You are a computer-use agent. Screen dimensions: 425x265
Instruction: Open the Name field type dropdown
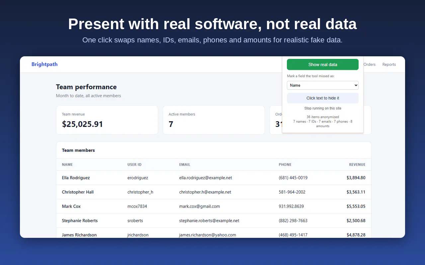(x=322, y=85)
